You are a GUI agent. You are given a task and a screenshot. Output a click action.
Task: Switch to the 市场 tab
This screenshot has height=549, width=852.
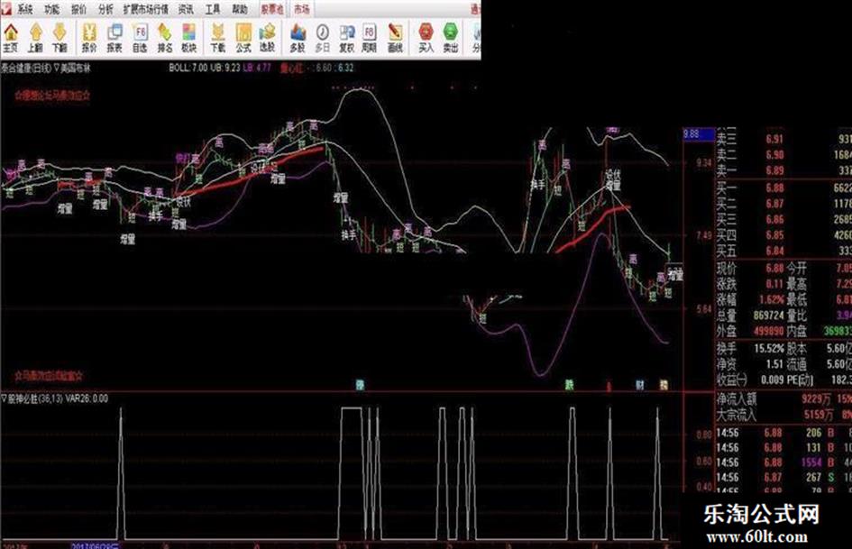pyautogui.click(x=301, y=9)
